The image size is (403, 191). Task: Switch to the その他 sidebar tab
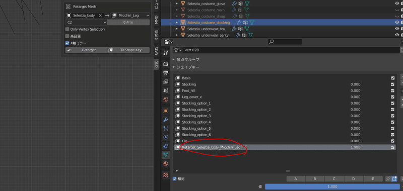[x=156, y=35]
